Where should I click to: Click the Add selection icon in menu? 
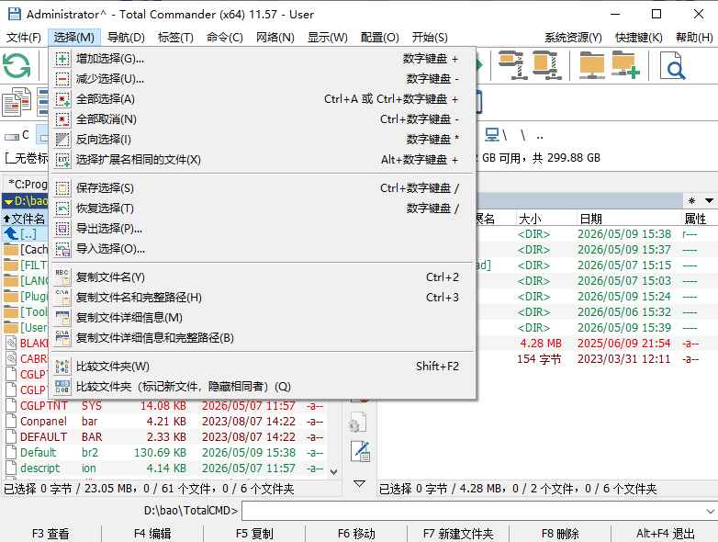pos(62,59)
